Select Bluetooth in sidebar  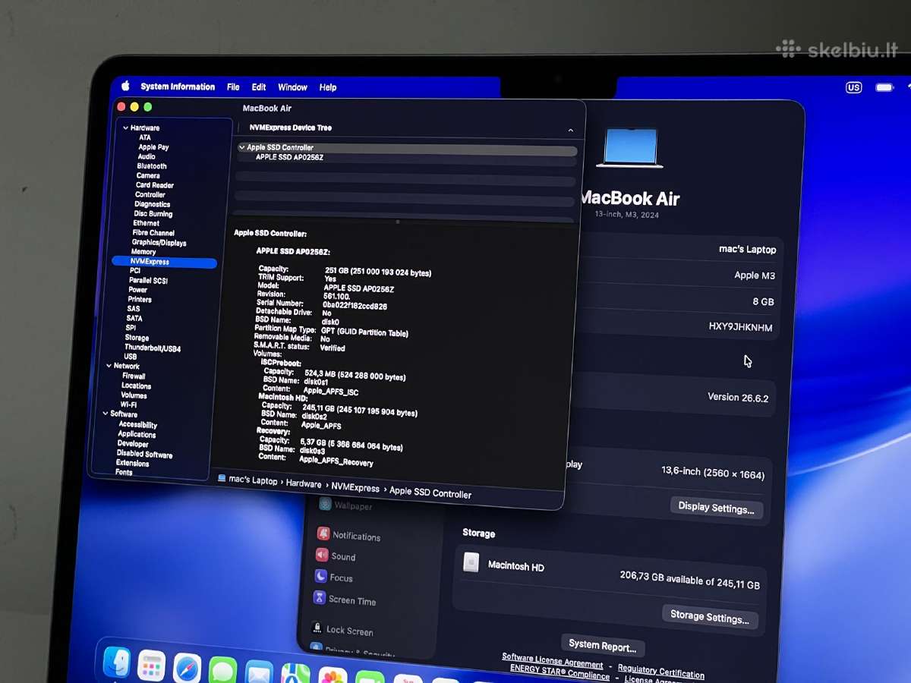point(152,166)
